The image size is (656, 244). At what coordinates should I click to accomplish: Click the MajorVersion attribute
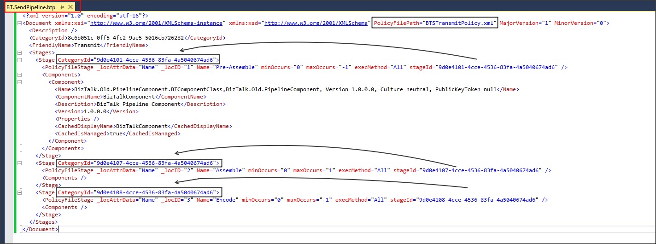525,23
